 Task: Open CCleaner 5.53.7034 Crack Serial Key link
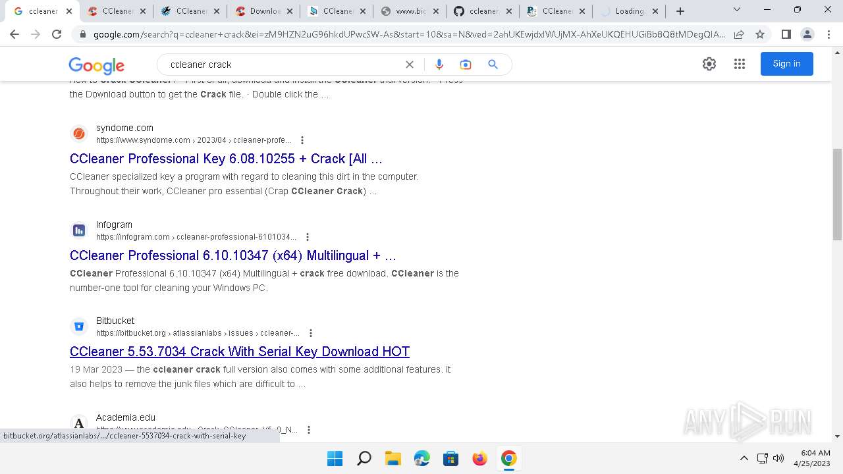coord(240,352)
